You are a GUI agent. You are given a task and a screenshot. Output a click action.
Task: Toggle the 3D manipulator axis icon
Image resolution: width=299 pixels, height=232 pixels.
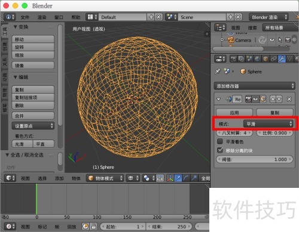(x=170, y=178)
